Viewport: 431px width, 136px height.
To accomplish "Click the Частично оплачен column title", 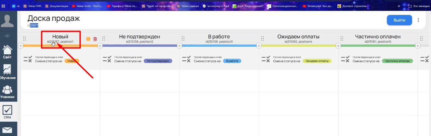I will tap(378, 36).
